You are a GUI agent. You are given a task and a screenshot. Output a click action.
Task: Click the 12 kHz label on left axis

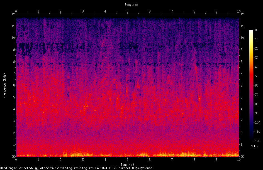(x=13, y=14)
